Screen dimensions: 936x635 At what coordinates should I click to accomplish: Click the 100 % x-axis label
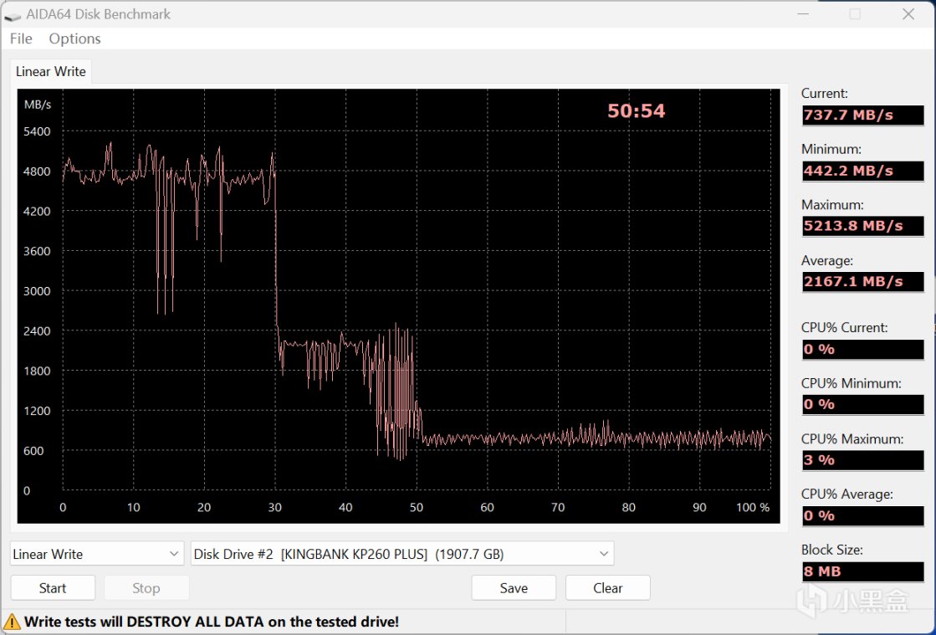pyautogui.click(x=753, y=507)
